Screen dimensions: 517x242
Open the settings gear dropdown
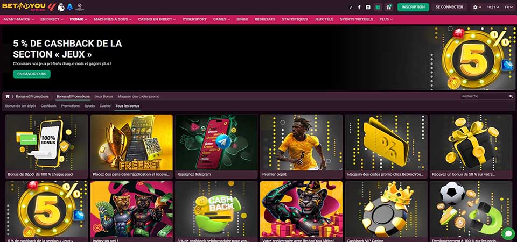pyautogui.click(x=477, y=7)
